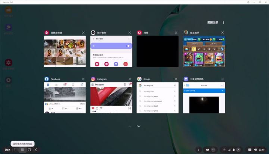The image size is (269, 154).
Task: Open the Instagram app preview thumbnail
Action: 111,98
